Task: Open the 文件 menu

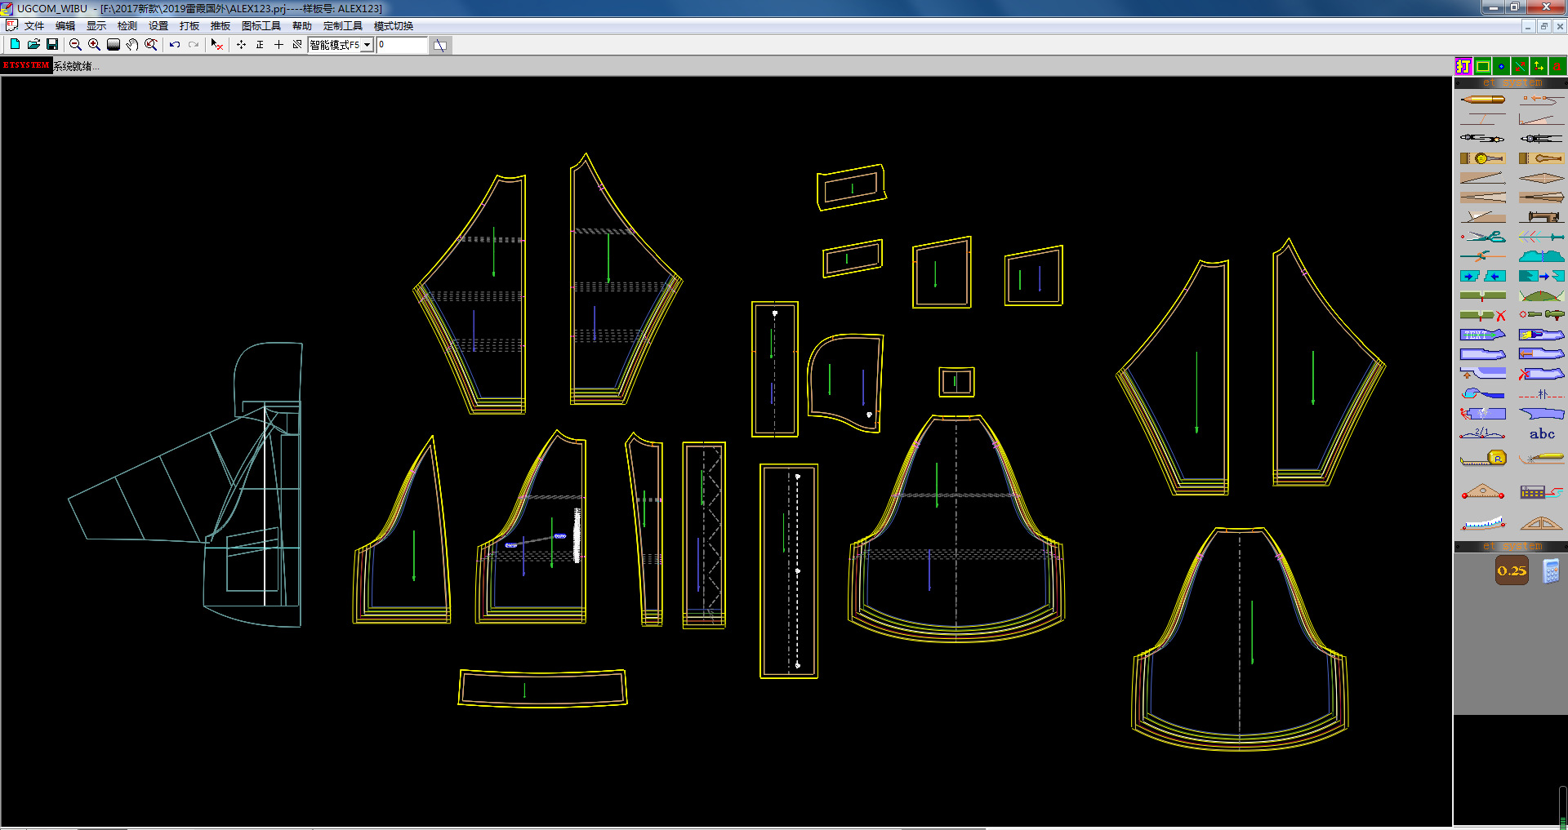Action: point(33,26)
